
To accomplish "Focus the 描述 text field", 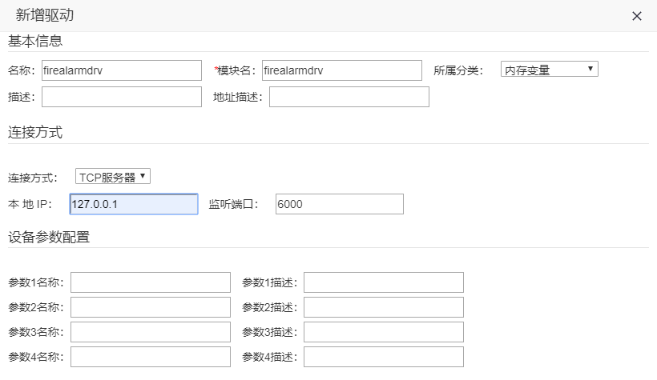I will [122, 97].
